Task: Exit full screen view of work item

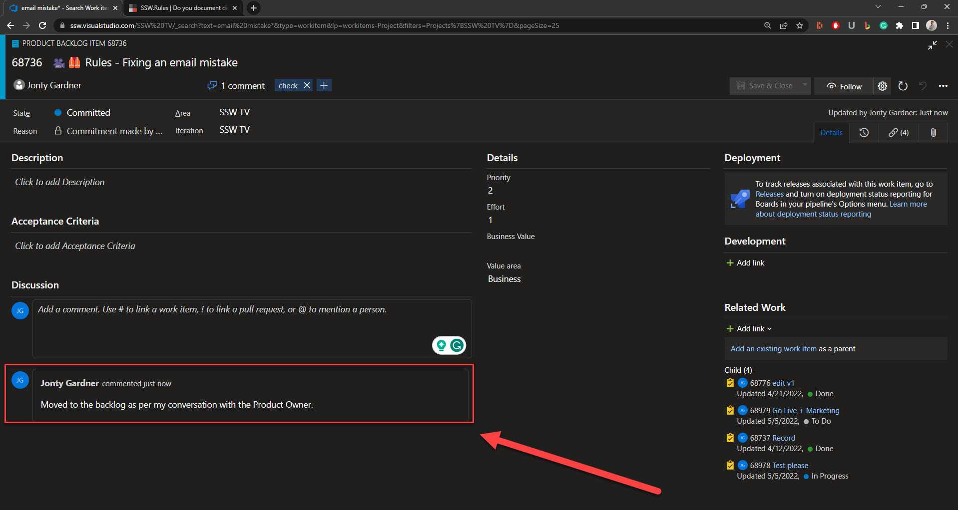Action: (932, 45)
